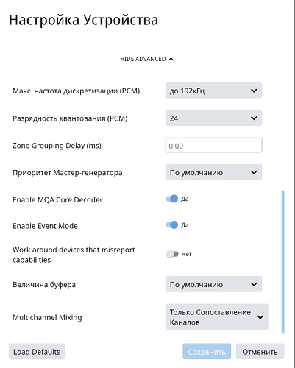Toggle Enable MQA Core Decoder switch
Viewport: 295px width, 368px height.
pos(172,199)
